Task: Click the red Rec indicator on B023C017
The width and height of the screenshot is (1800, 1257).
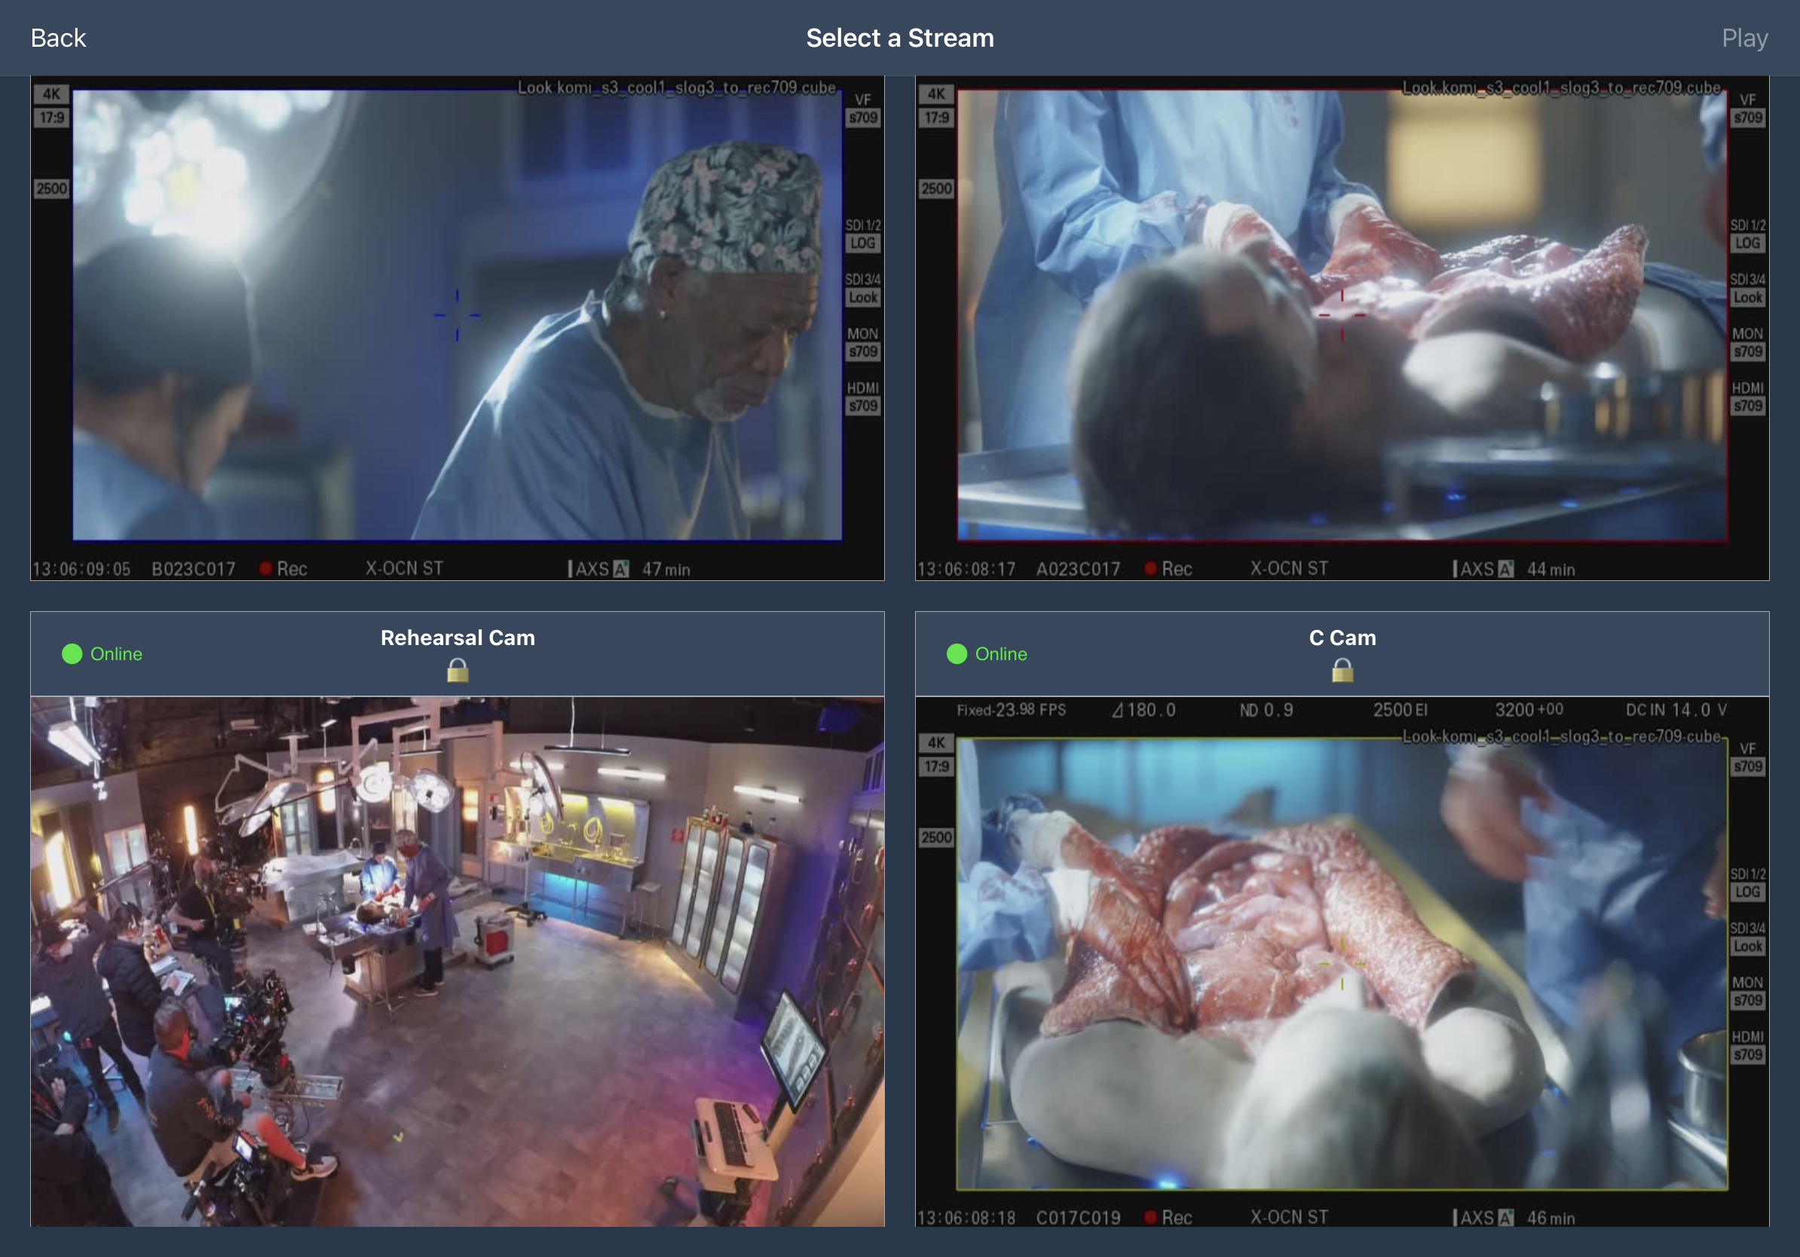Action: tap(267, 568)
